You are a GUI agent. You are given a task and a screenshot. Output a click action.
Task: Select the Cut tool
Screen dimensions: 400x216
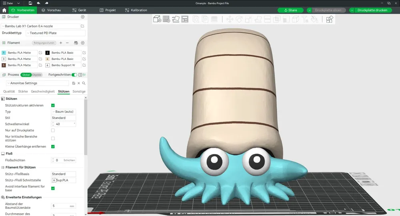pos(267,19)
